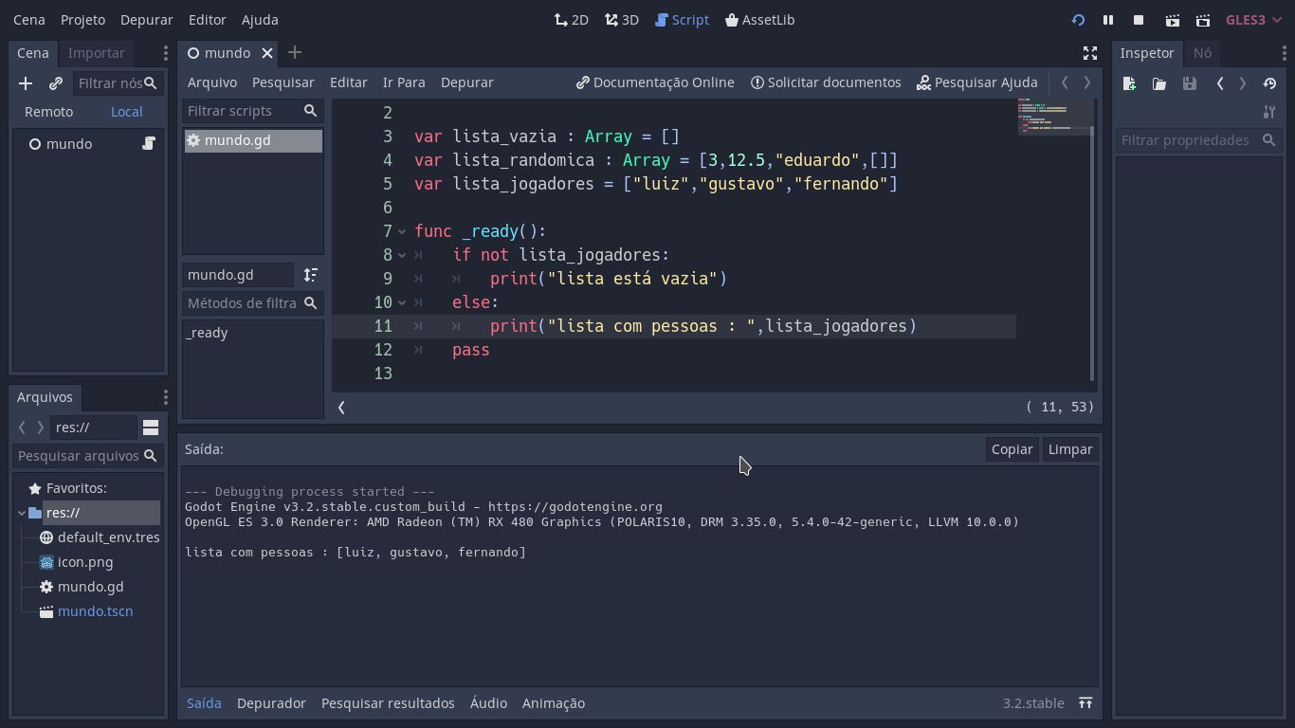Viewport: 1295px width, 728px height.
Task: Switch scene tree to Remoto
Action: coord(48,112)
